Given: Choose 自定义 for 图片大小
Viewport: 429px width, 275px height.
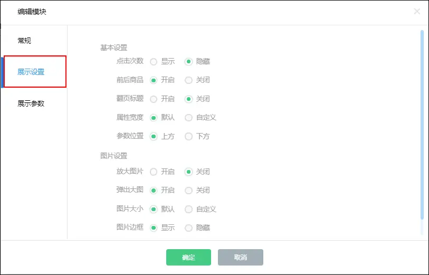Looking at the screenshot, I should (188, 209).
